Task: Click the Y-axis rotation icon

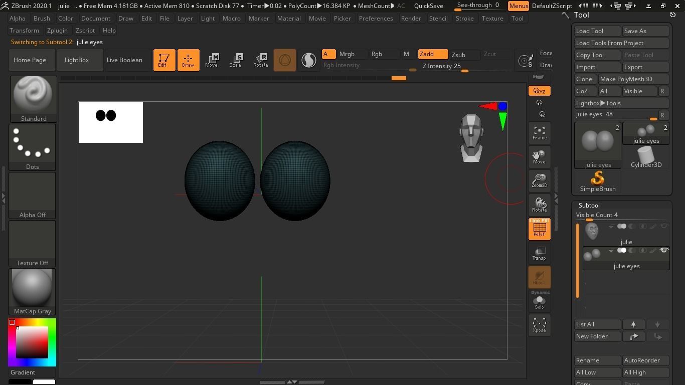Action: click(x=539, y=103)
